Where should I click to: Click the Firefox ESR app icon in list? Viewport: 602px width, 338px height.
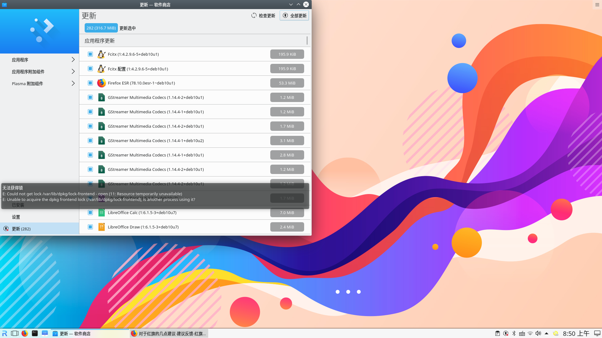[x=101, y=83]
